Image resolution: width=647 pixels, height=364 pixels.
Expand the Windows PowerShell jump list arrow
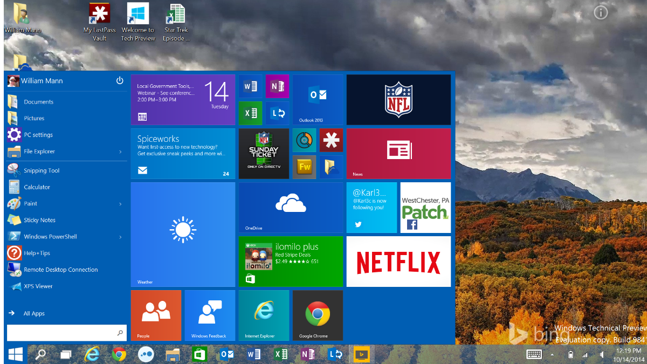point(120,237)
